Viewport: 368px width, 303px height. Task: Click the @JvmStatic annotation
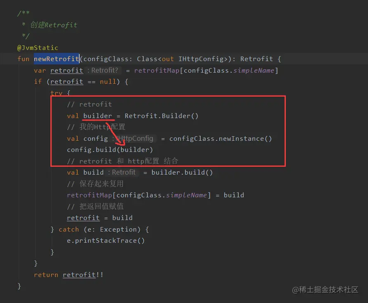(38, 48)
